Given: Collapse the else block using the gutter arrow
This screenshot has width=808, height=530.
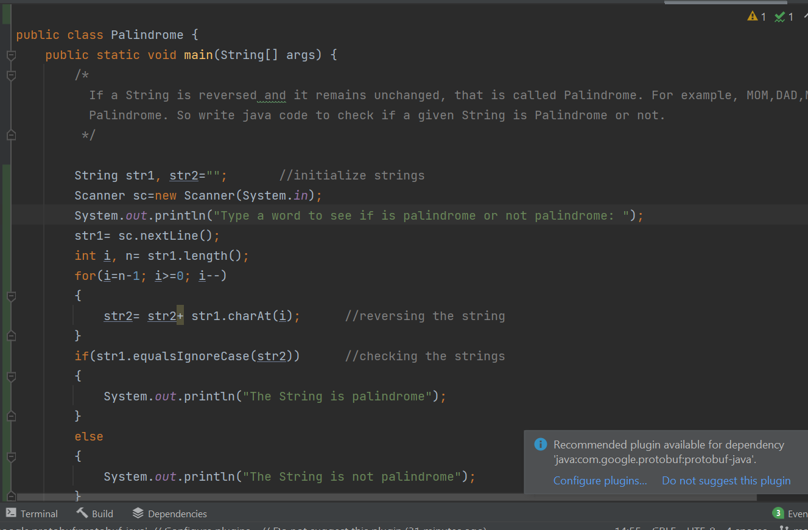Looking at the screenshot, I should pos(11,456).
